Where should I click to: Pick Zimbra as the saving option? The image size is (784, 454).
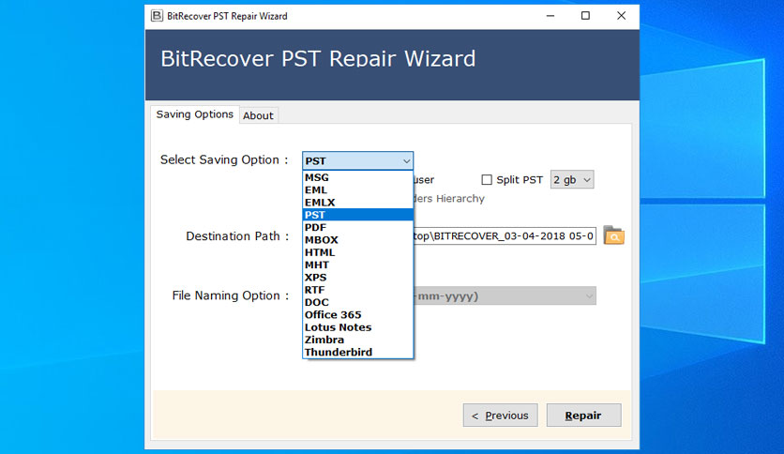(357, 340)
